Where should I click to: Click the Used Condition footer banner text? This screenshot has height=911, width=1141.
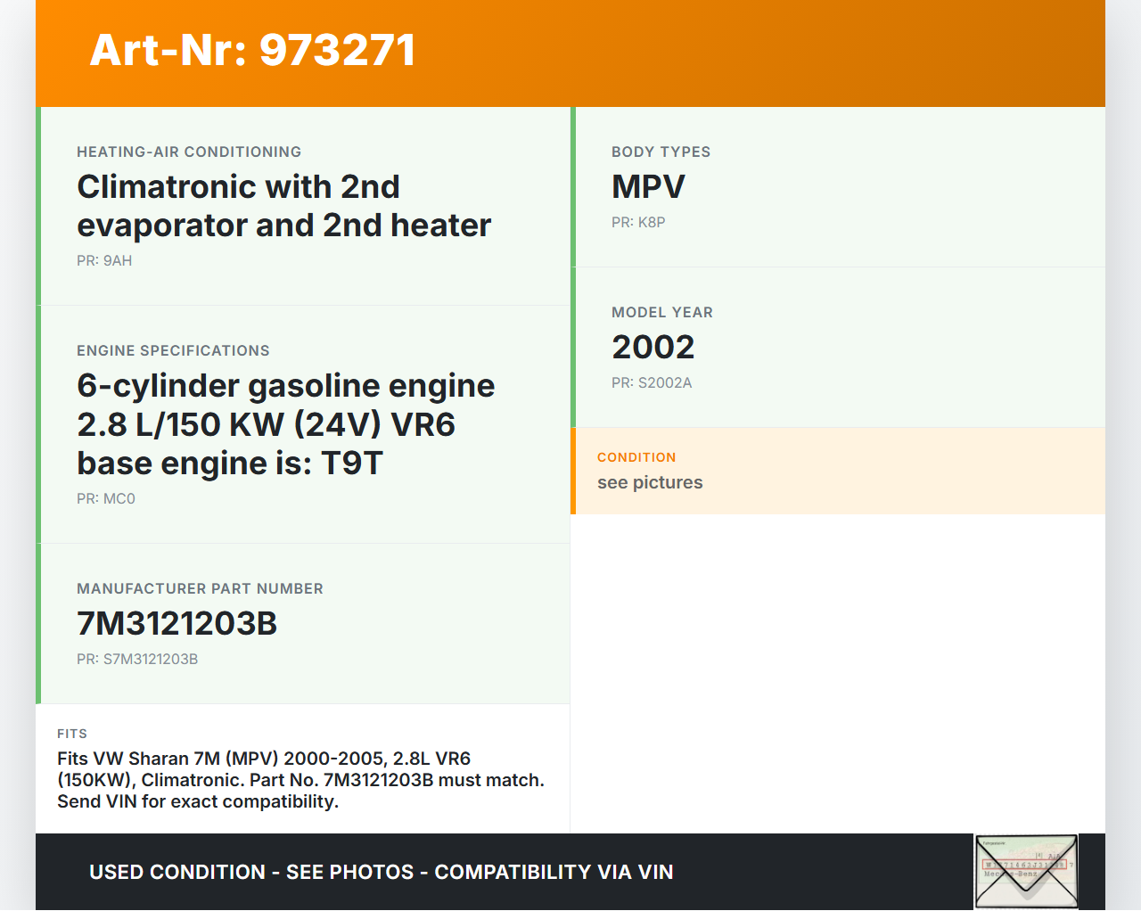pos(381,872)
